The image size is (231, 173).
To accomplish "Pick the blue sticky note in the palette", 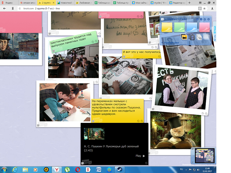I will point(192,27).
